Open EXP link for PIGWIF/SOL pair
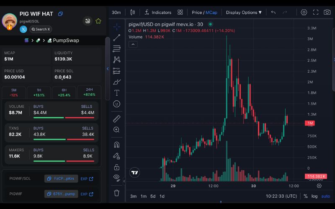The height and width of the screenshot is (209, 335). pos(87,179)
